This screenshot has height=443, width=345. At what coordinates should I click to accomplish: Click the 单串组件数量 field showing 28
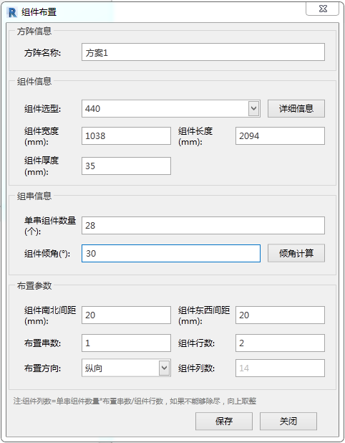pos(203,226)
